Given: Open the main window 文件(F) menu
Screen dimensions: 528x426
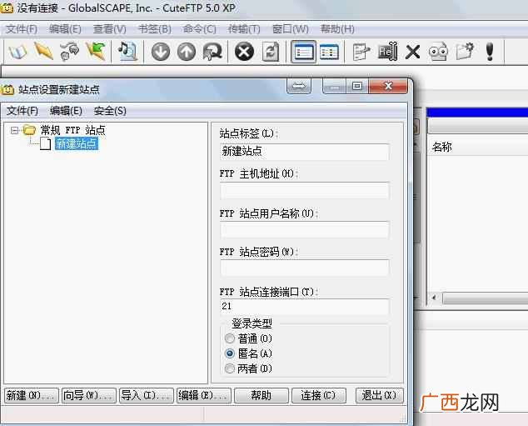Looking at the screenshot, I should click(x=22, y=29).
